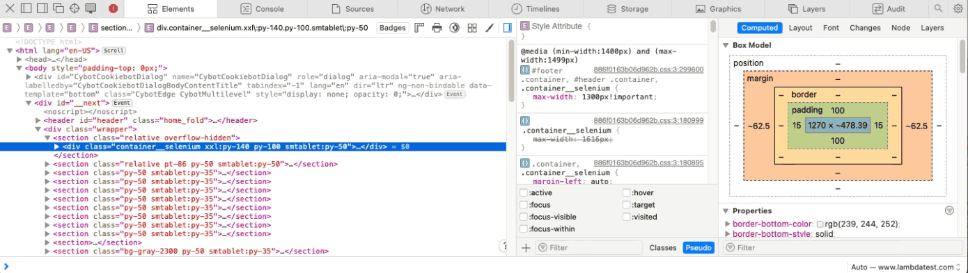This screenshot has height=273, width=968.
Task: Collapse the html lang="en-US" node
Action: 10,51
